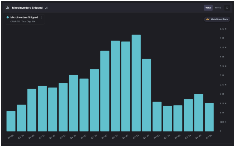Click the 500 K axis label

(x=223, y=122)
